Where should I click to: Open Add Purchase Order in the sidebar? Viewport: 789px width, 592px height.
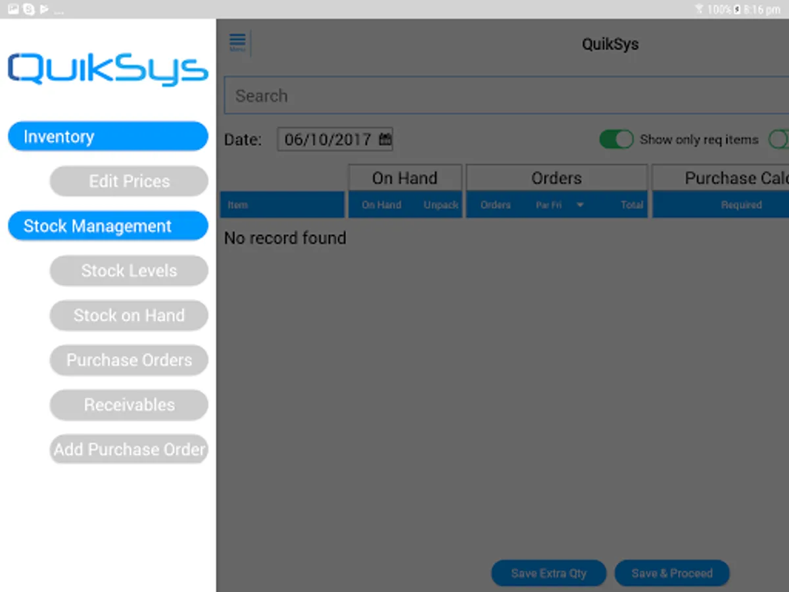click(x=129, y=449)
